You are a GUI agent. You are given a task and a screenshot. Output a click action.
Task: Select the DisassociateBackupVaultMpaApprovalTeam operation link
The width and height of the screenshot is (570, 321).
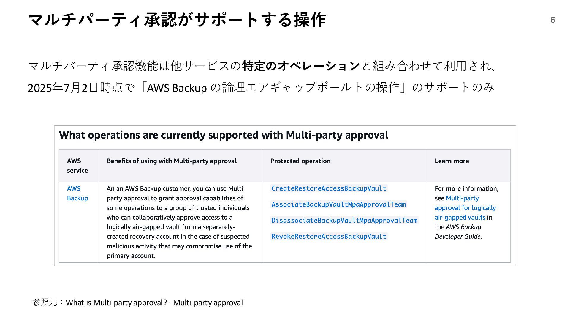pos(344,220)
